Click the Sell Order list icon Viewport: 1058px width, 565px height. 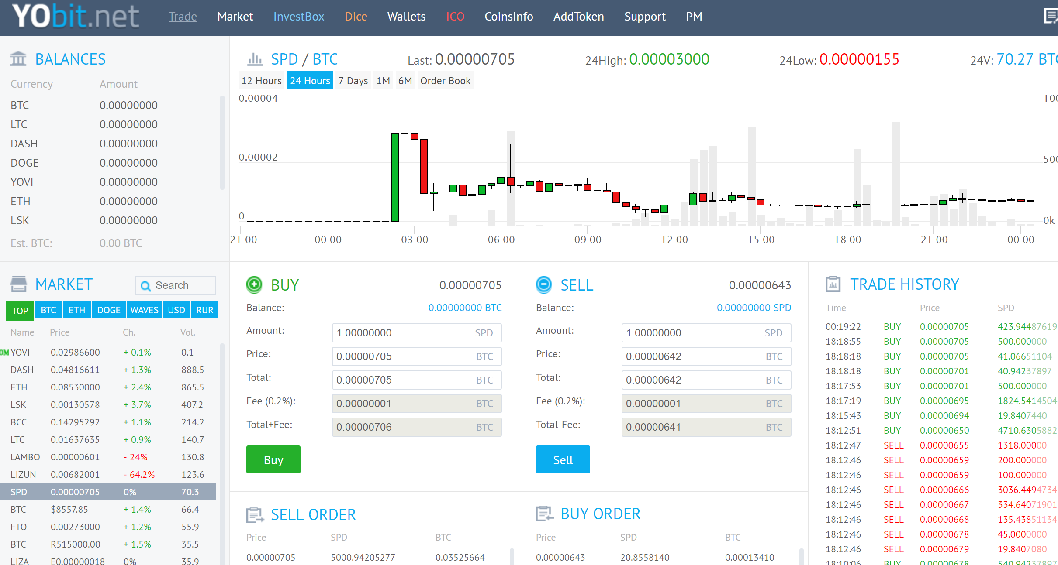[x=255, y=515]
